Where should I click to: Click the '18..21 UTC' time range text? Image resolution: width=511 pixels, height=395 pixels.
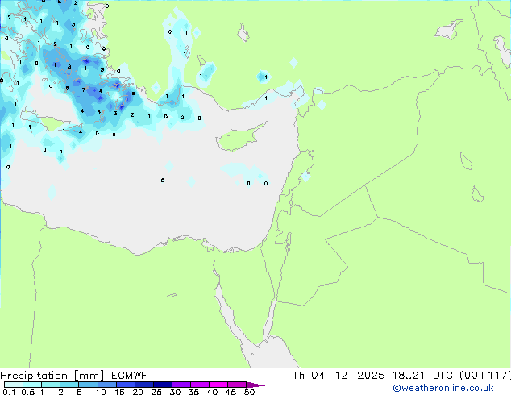[x=422, y=376]
